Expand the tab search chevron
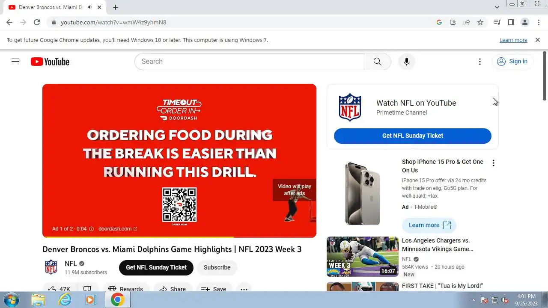This screenshot has height=308, width=548. (x=497, y=7)
